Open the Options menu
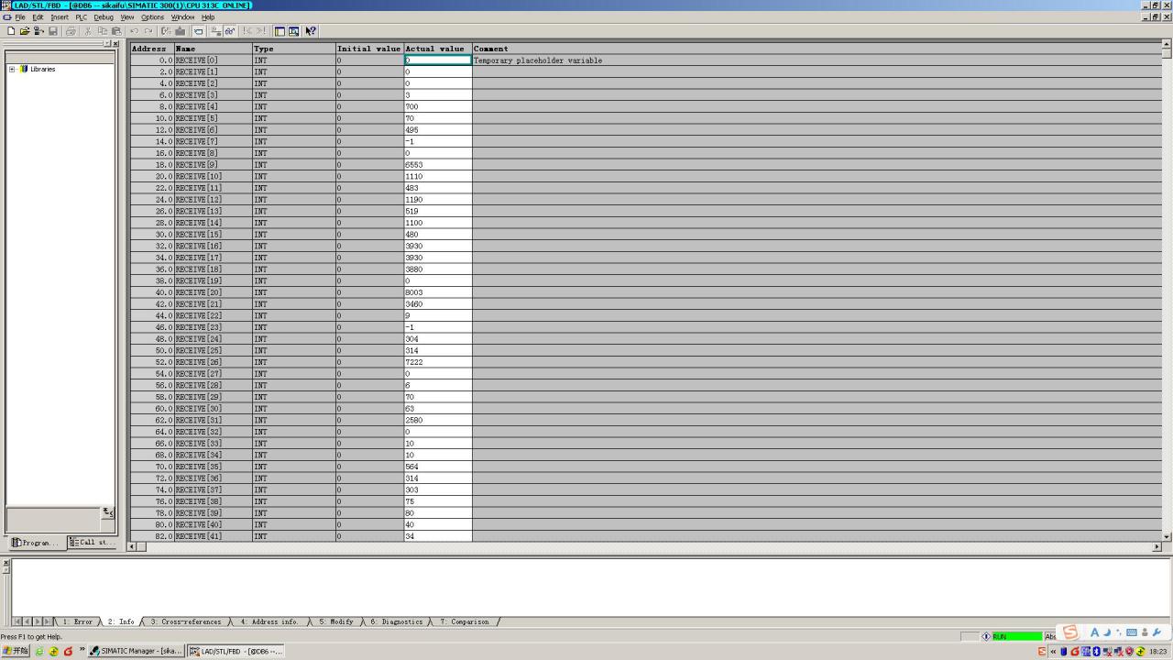1173x660 pixels. click(152, 17)
